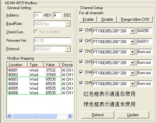Open the CH1 range dropdown
This screenshot has height=123, width=156.
coord(132,42)
